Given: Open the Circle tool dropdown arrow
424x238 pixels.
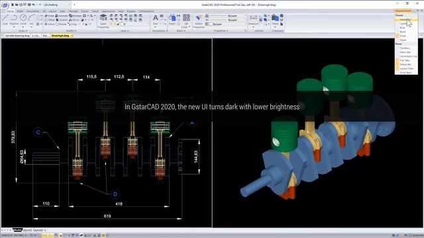Looking at the screenshot, I should pos(23,27).
